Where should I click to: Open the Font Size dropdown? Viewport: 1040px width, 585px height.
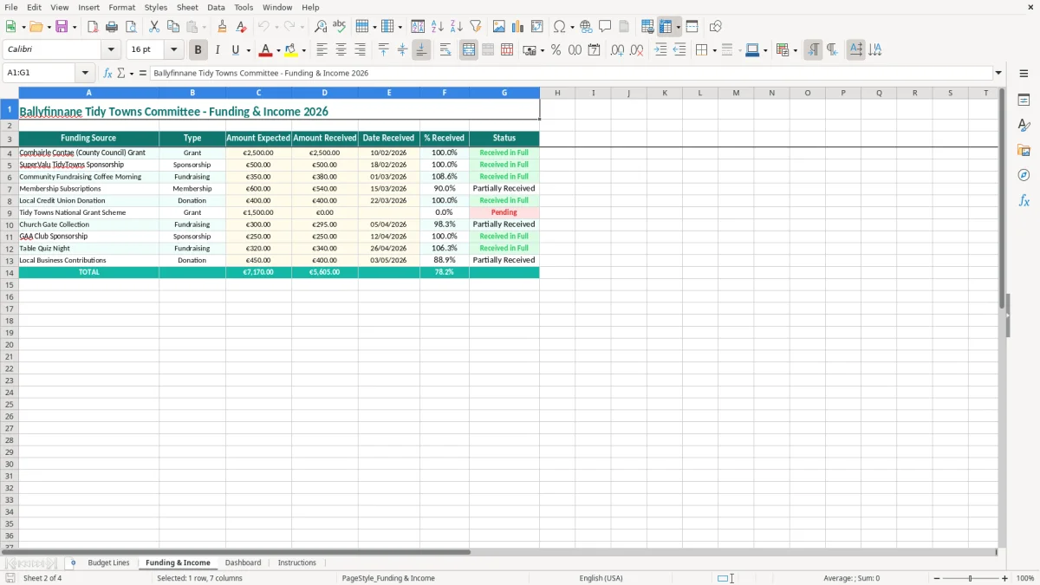[x=173, y=50]
